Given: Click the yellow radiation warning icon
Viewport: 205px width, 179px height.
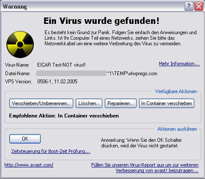Looking at the screenshot, I should 20,44.
